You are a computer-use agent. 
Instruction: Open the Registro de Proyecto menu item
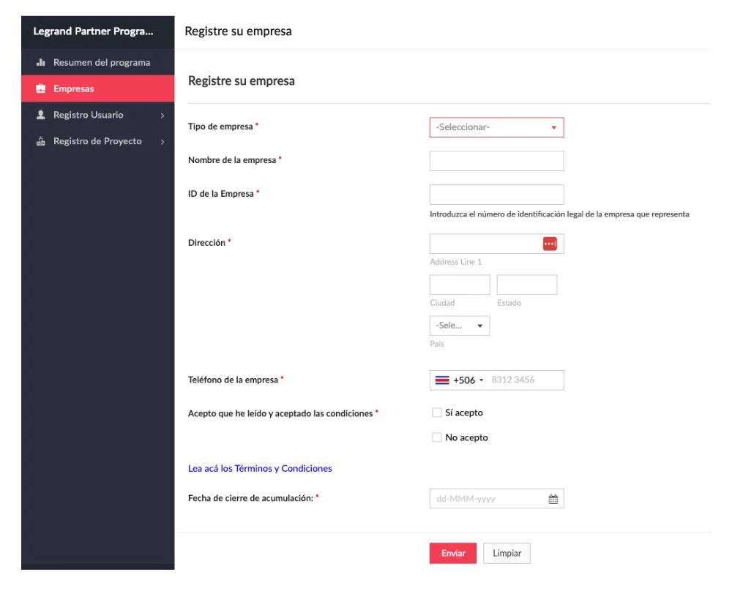(97, 141)
